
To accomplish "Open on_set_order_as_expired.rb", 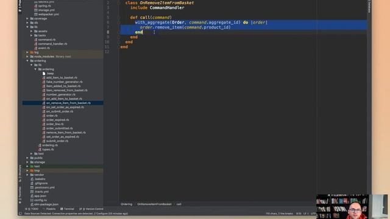I will pos(65,107).
